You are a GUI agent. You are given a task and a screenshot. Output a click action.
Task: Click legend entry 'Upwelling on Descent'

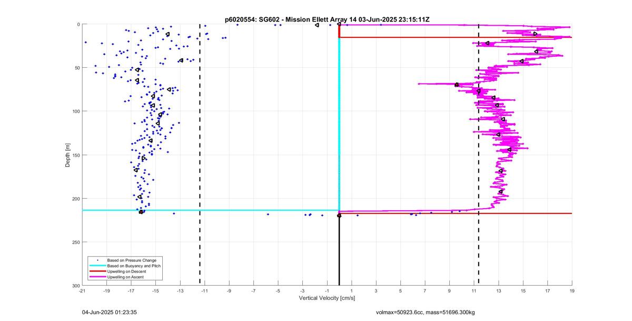127,271
